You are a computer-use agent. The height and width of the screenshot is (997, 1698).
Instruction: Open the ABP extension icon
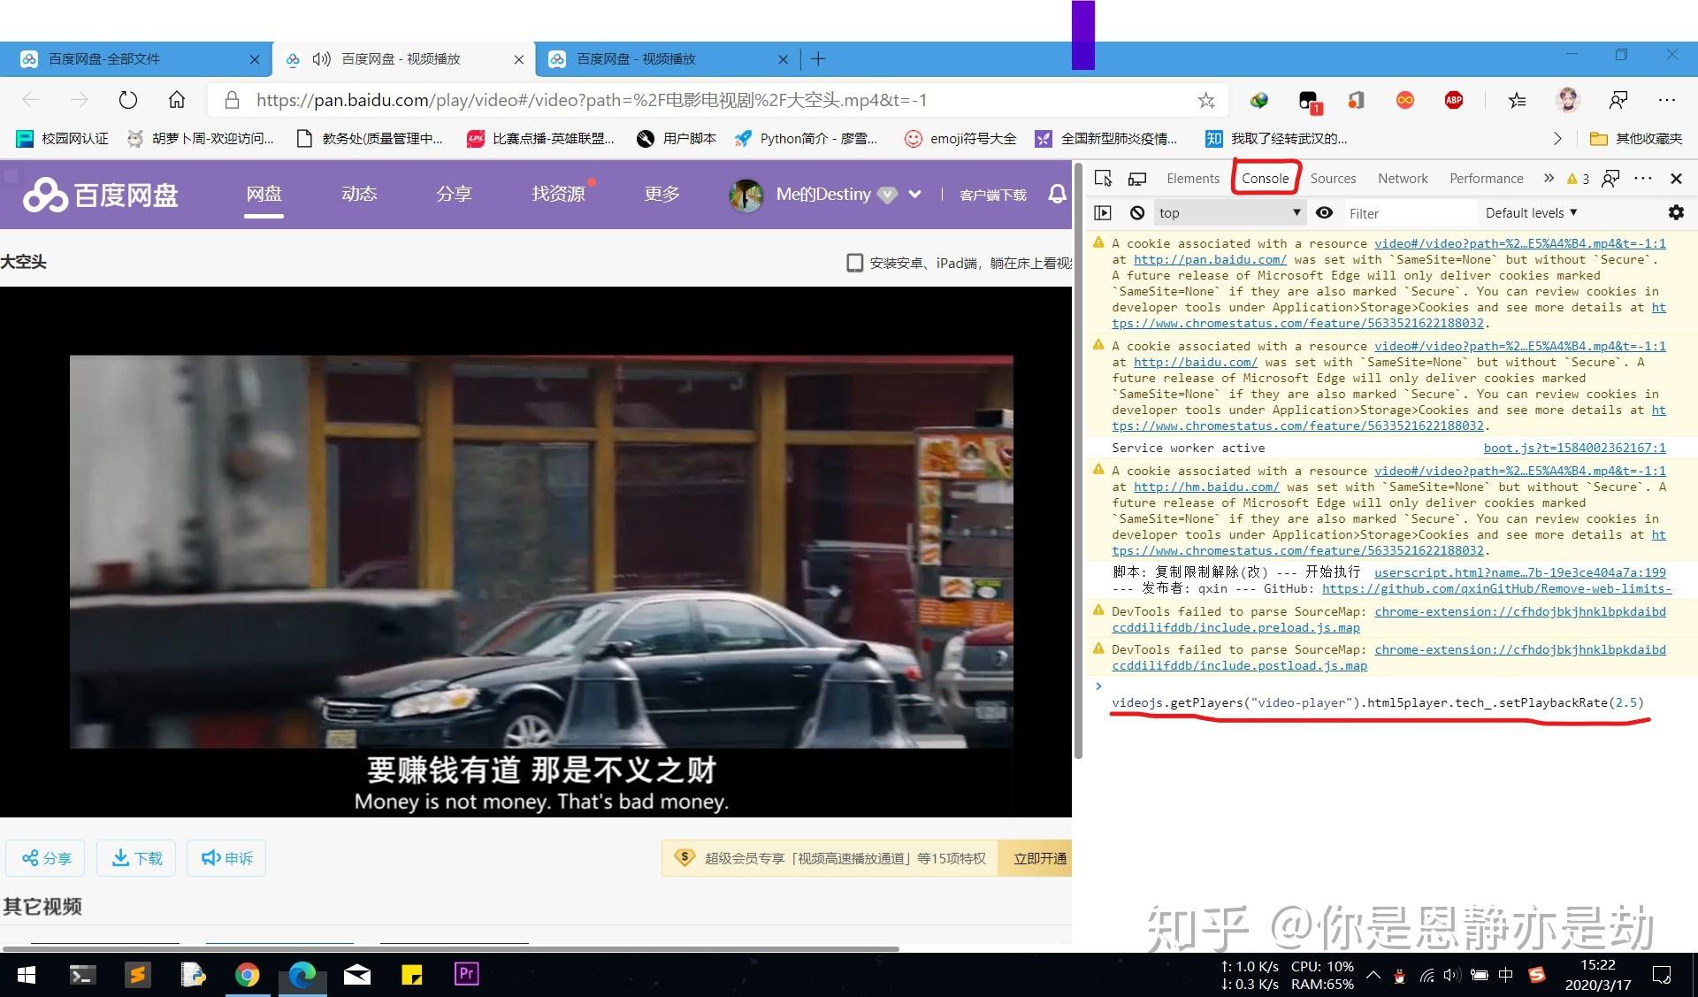tap(1453, 100)
